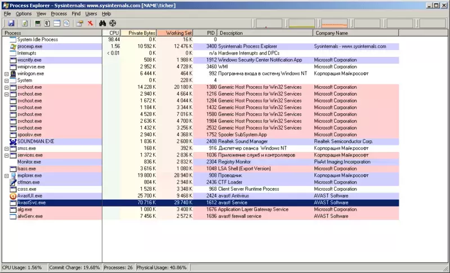Open the View menu
The image size is (450, 273).
[x=41, y=14]
